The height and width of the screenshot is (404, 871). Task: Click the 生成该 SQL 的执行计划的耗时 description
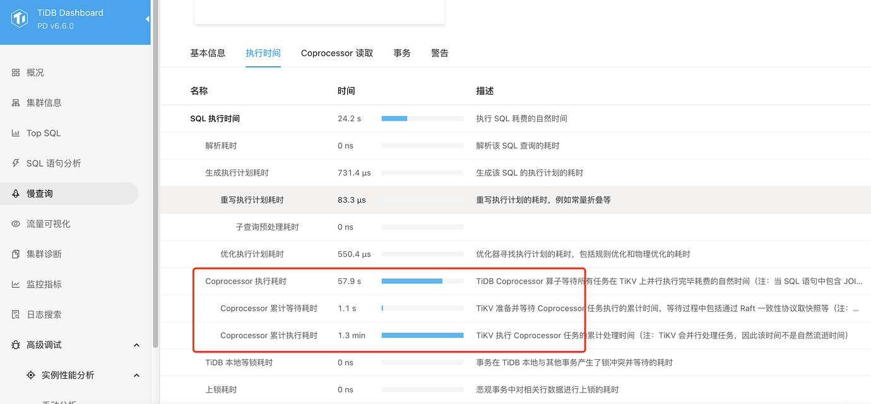[x=530, y=173]
